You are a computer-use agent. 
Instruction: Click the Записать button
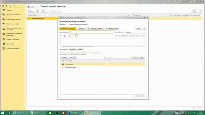tap(81, 28)
